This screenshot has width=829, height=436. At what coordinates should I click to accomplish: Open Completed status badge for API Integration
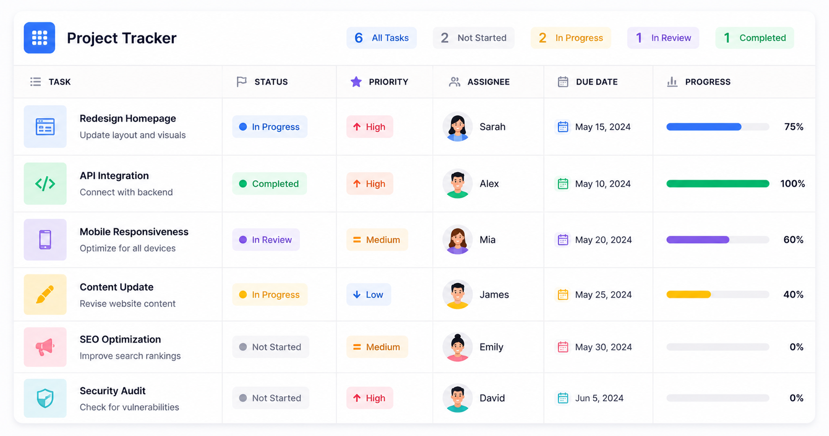point(269,184)
